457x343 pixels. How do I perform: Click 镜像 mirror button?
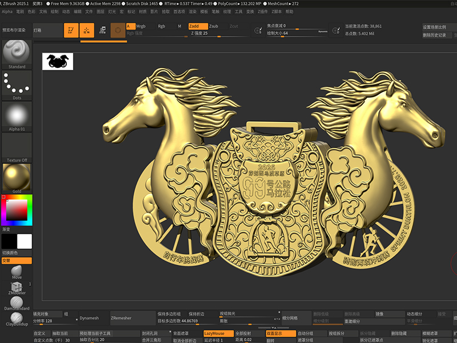390,314
